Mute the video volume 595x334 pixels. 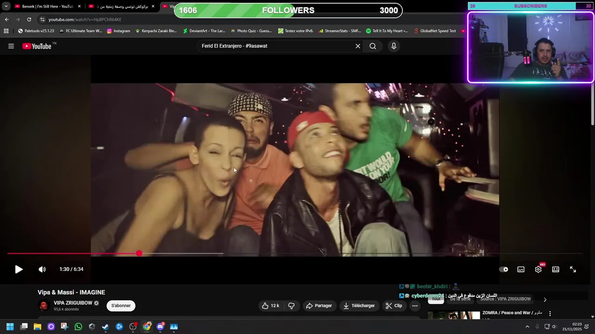42,269
